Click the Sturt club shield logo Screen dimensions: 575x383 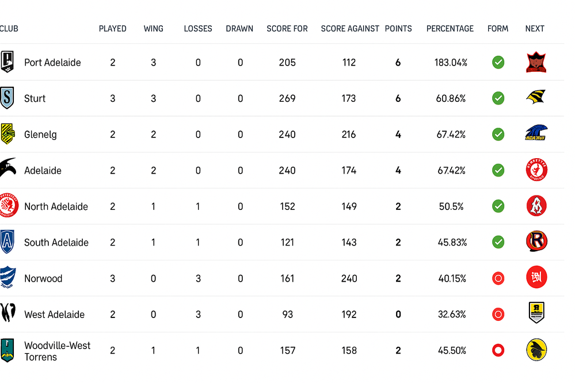[7, 98]
